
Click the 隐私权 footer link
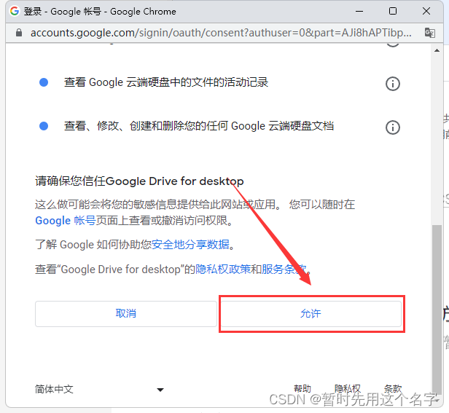click(x=348, y=389)
